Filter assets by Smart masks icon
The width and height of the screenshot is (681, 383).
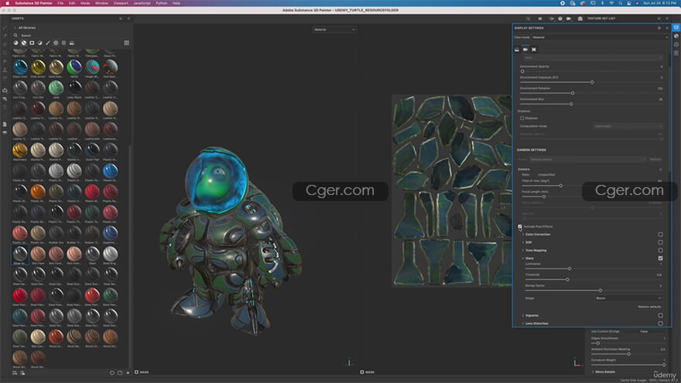(x=32, y=43)
